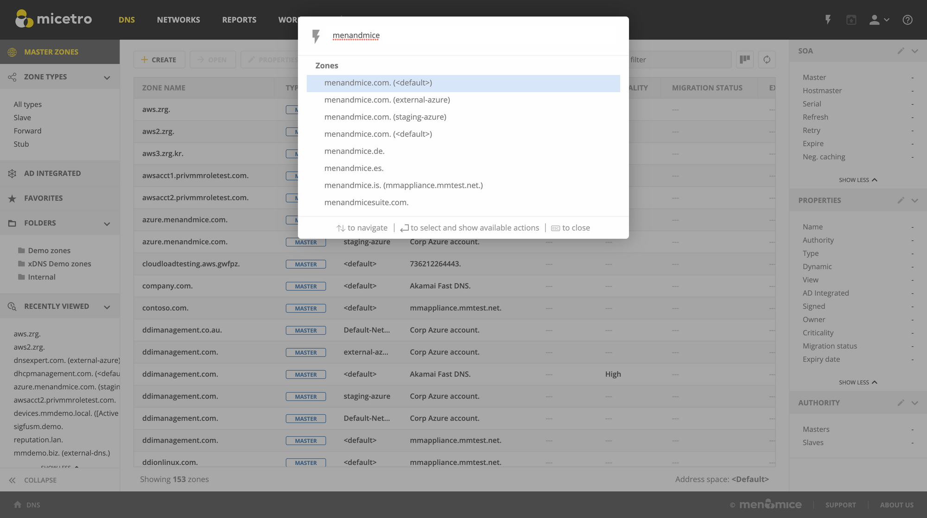Click the Support link in footer
Image resolution: width=927 pixels, height=518 pixels.
coord(840,505)
